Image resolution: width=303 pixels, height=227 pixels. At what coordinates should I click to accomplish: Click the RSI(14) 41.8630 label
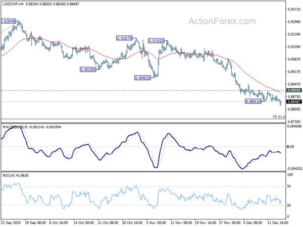[x=16, y=175]
